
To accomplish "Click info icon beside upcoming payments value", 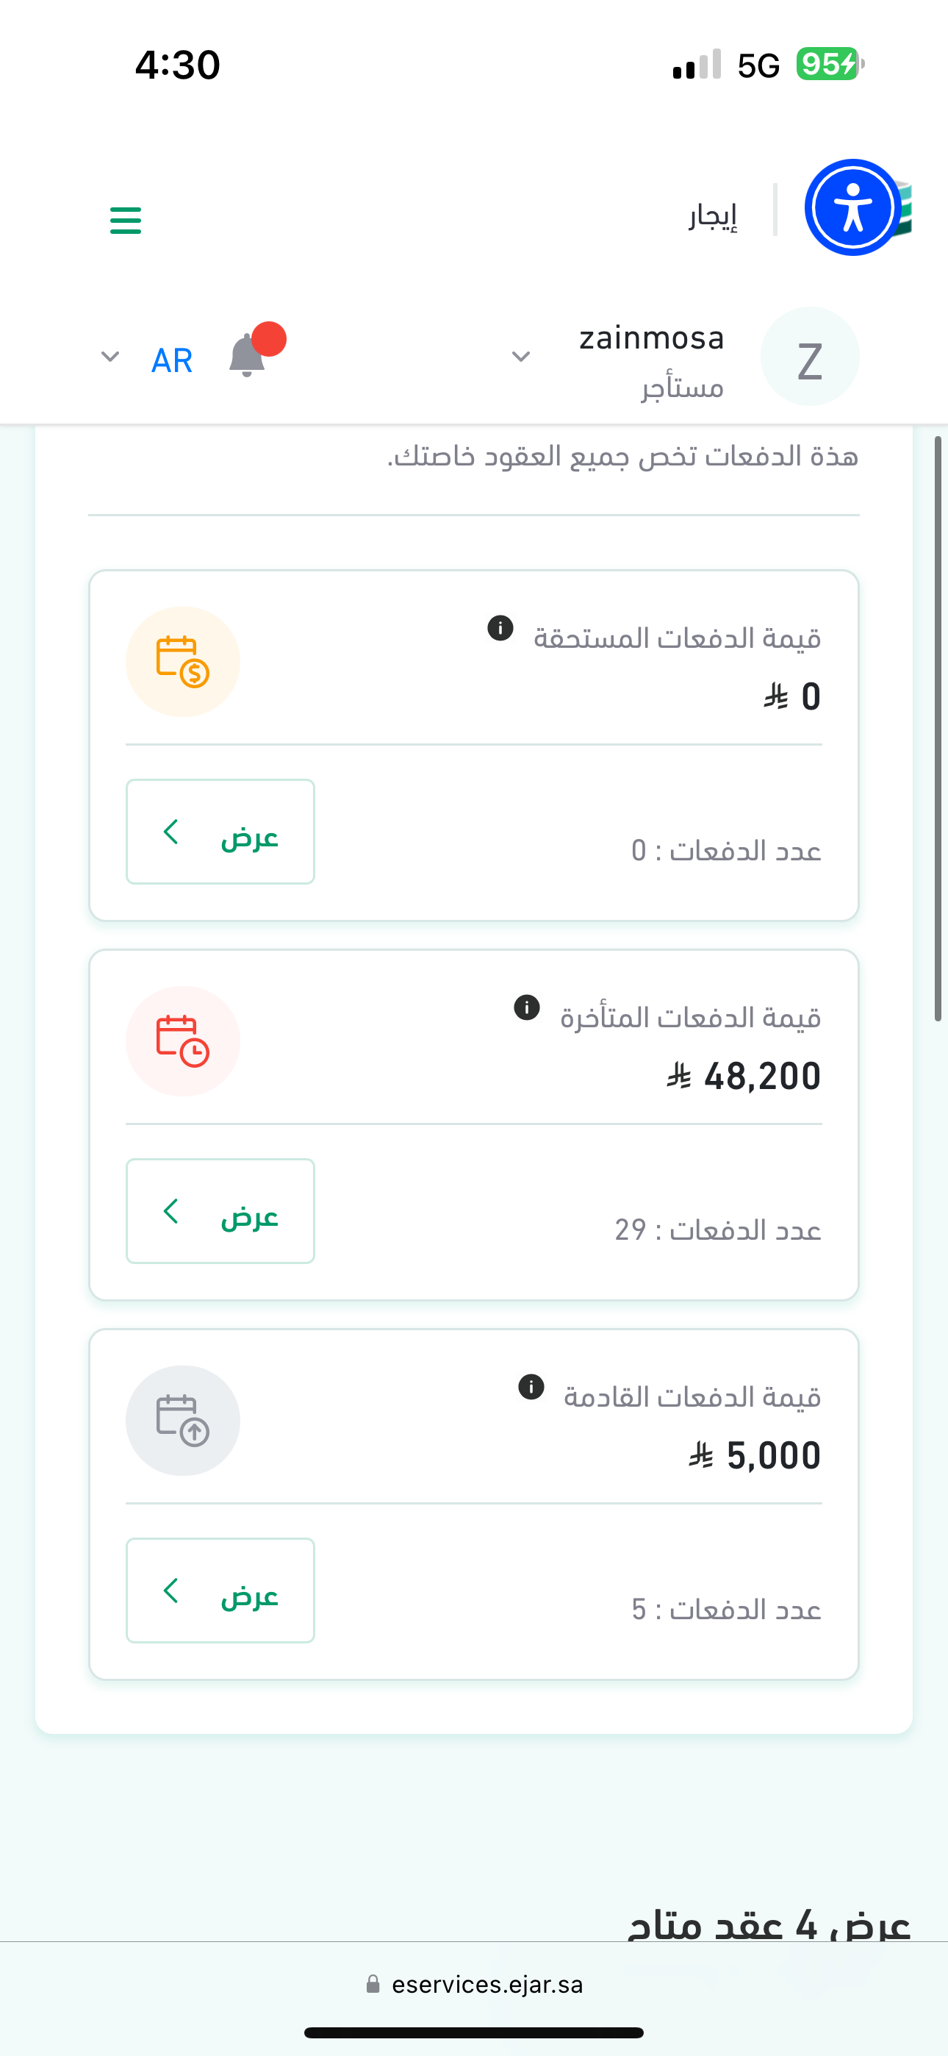I will point(531,1386).
